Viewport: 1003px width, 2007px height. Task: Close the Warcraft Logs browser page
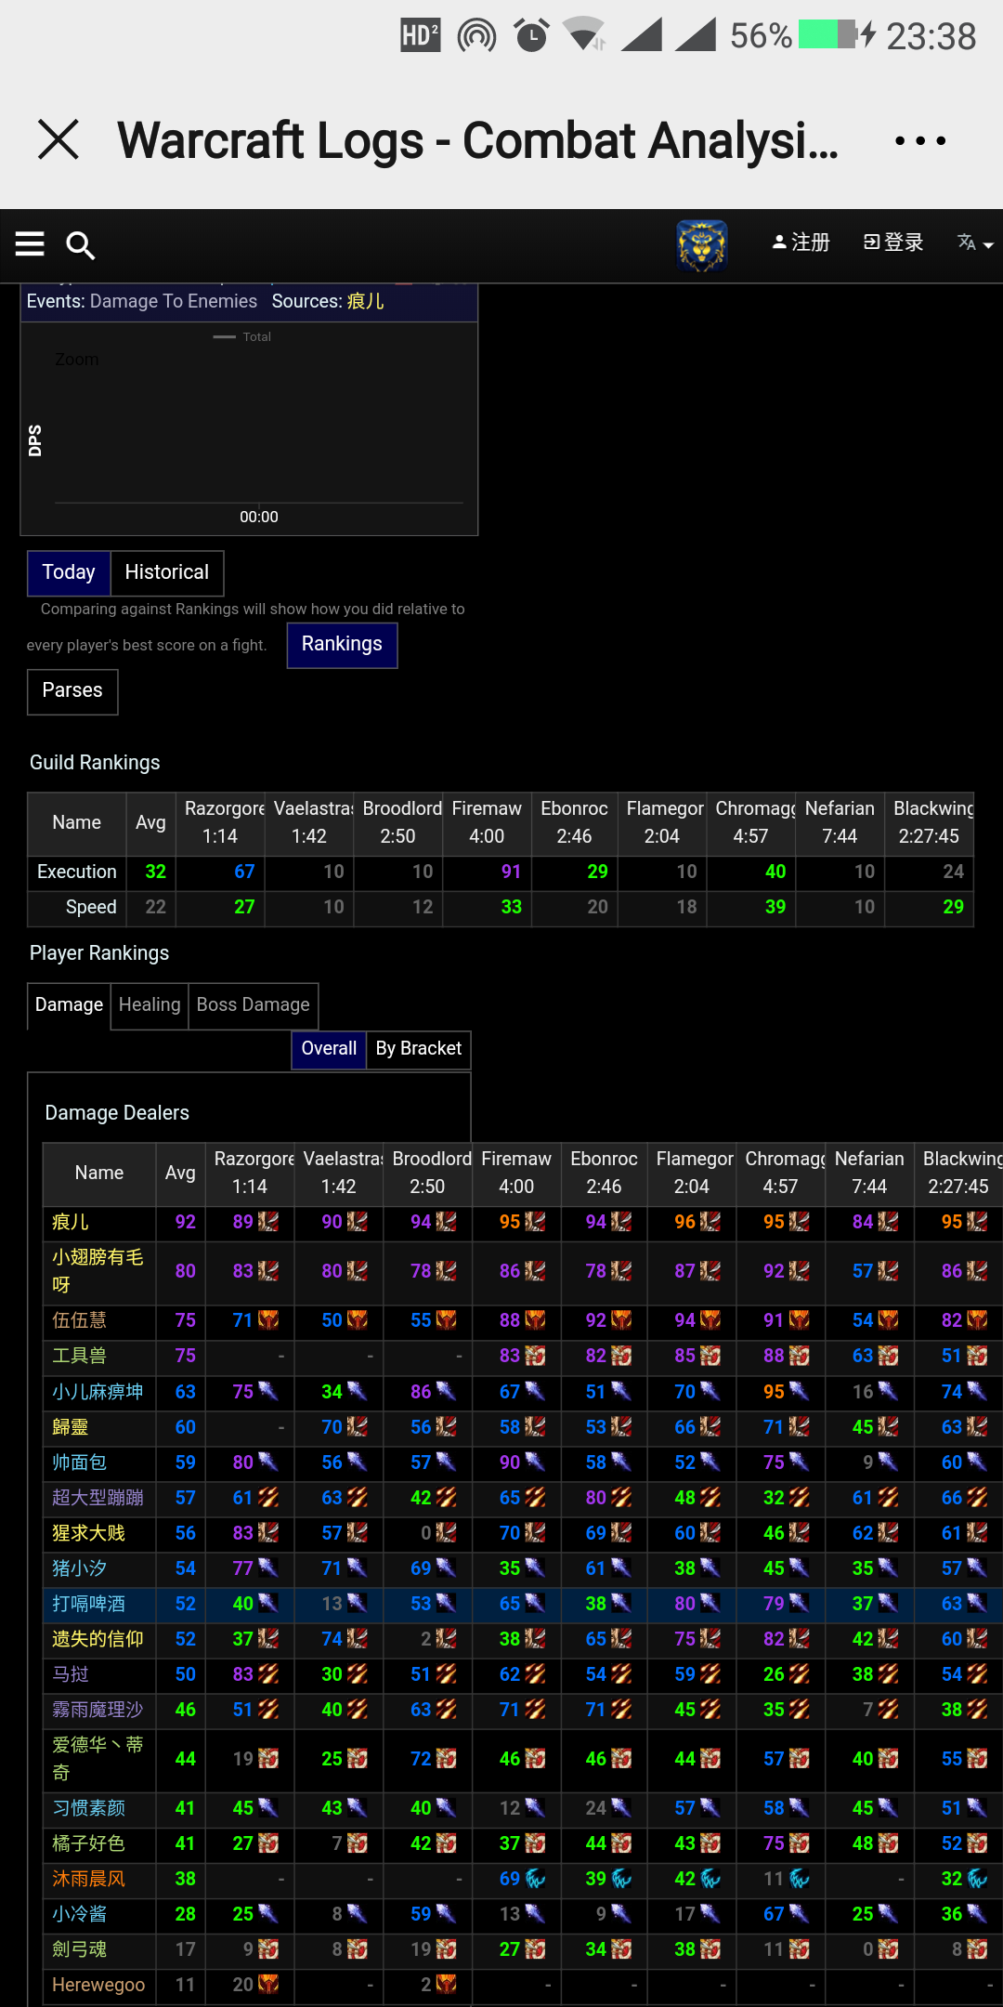click(59, 140)
